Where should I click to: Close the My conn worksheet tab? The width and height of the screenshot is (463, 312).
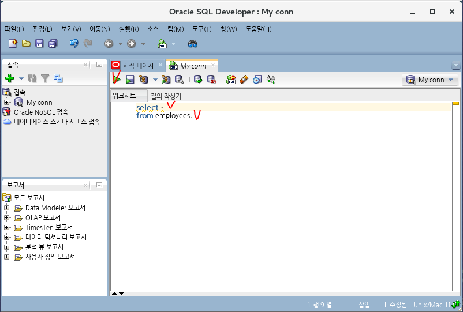click(x=213, y=65)
